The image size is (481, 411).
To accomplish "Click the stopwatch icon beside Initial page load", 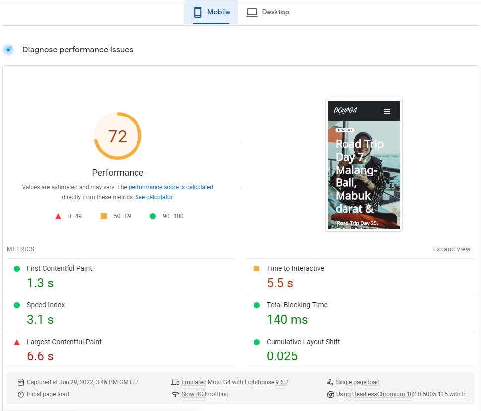I will (21, 394).
